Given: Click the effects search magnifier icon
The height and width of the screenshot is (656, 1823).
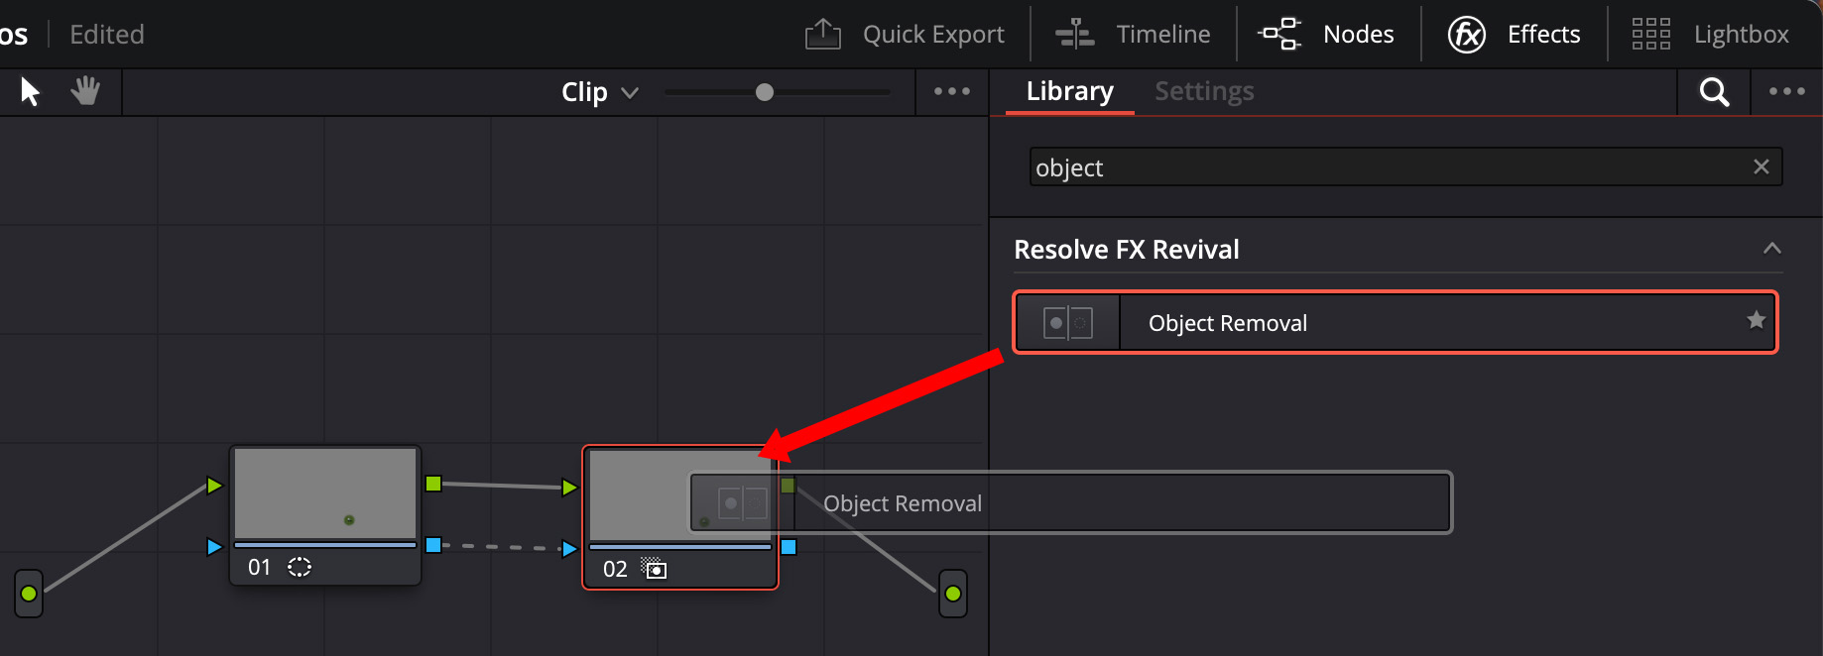Looking at the screenshot, I should (x=1714, y=92).
